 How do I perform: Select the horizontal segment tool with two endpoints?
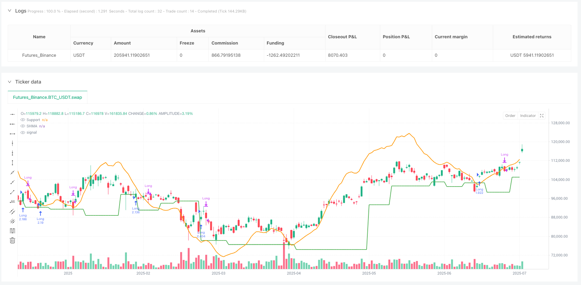coord(13,134)
